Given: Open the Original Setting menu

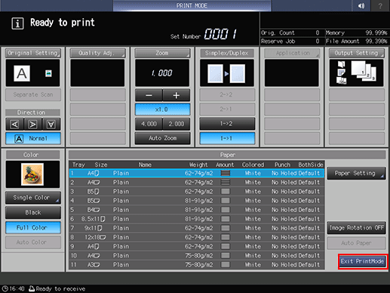Looking at the screenshot, I should point(33,53).
